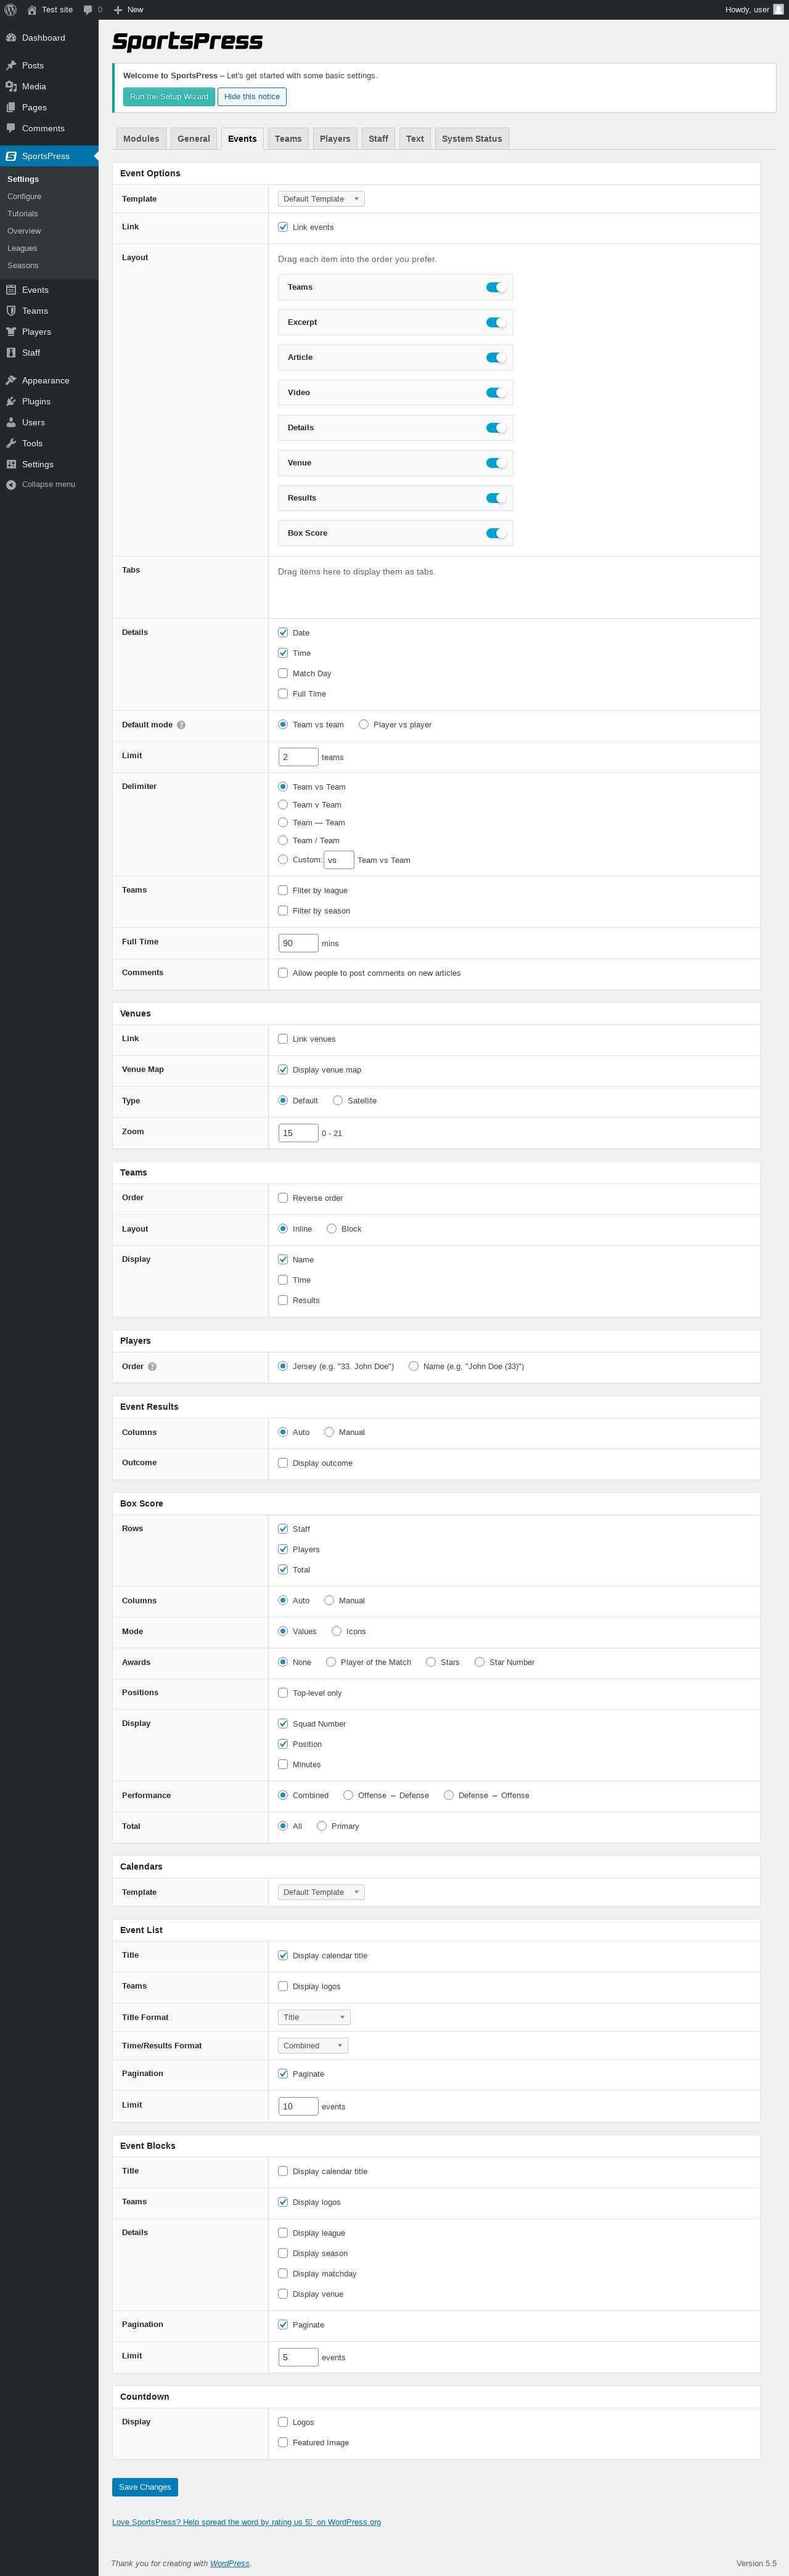This screenshot has width=789, height=2576.
Task: Click Staff icon in sidebar
Action: tap(11, 353)
